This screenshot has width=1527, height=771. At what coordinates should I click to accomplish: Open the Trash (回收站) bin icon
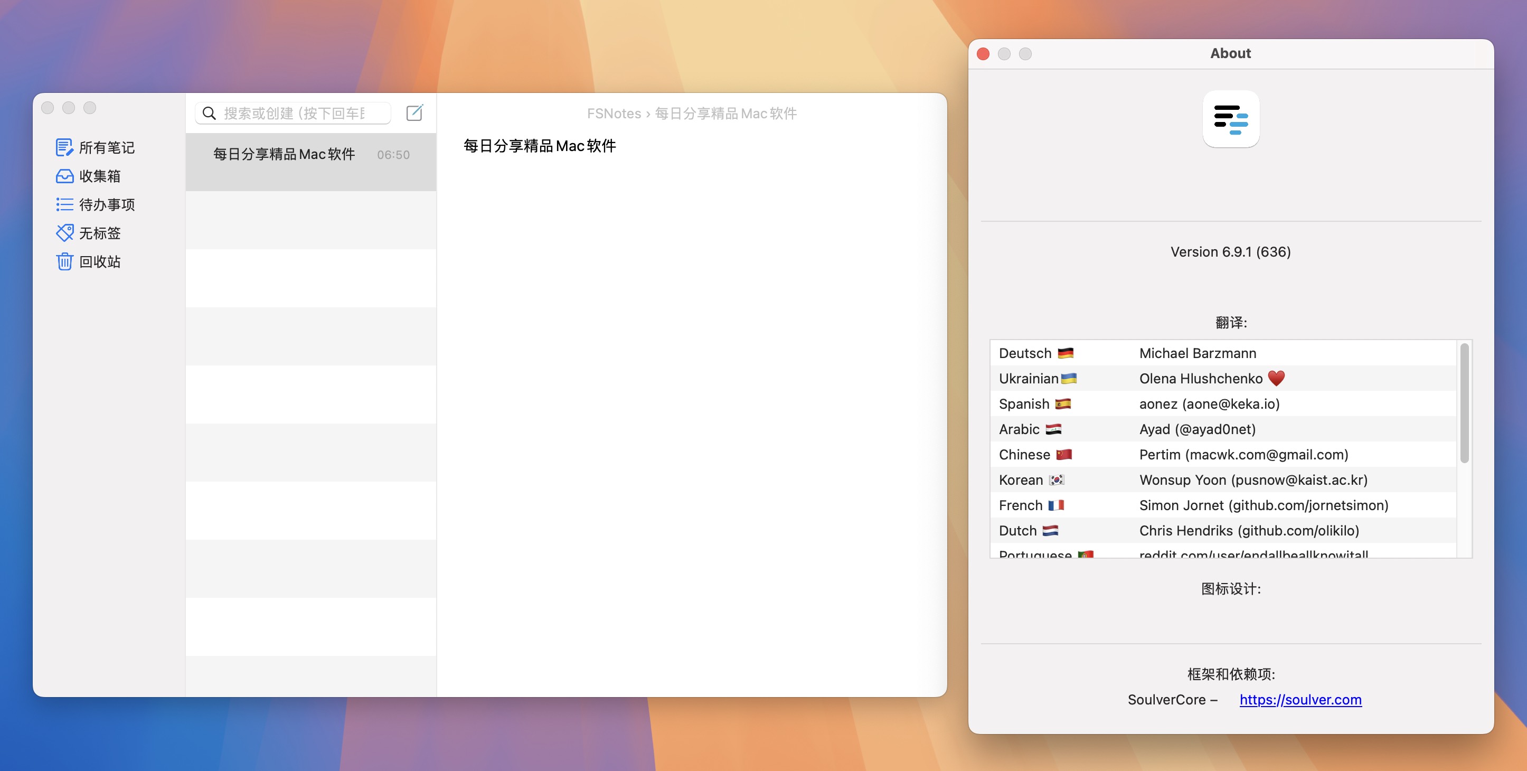pos(64,261)
